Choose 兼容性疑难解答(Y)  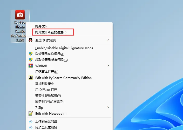(x=69, y=95)
